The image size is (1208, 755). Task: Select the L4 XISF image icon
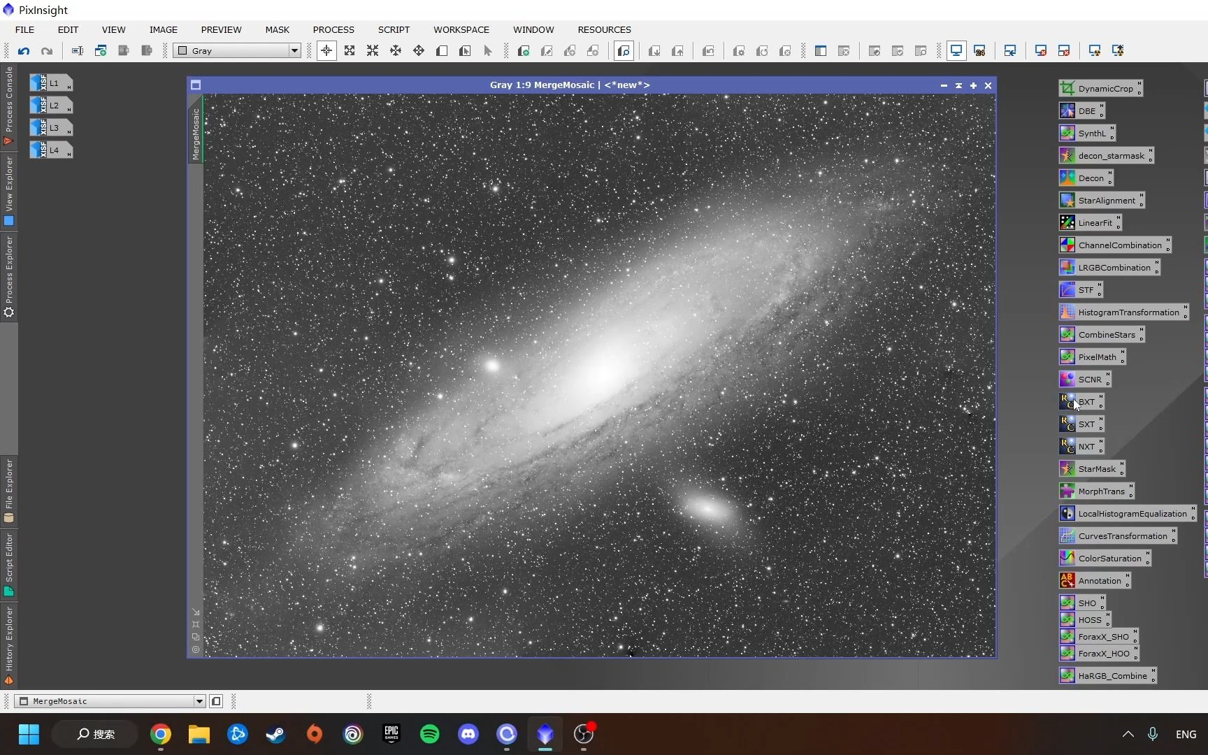coord(51,150)
